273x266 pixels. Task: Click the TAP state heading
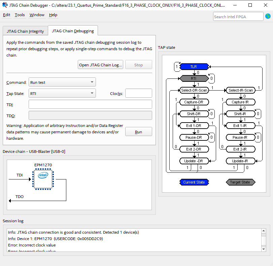pyautogui.click(x=166, y=47)
